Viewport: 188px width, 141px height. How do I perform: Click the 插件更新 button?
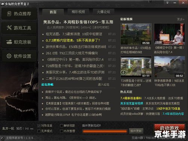[136, 131]
